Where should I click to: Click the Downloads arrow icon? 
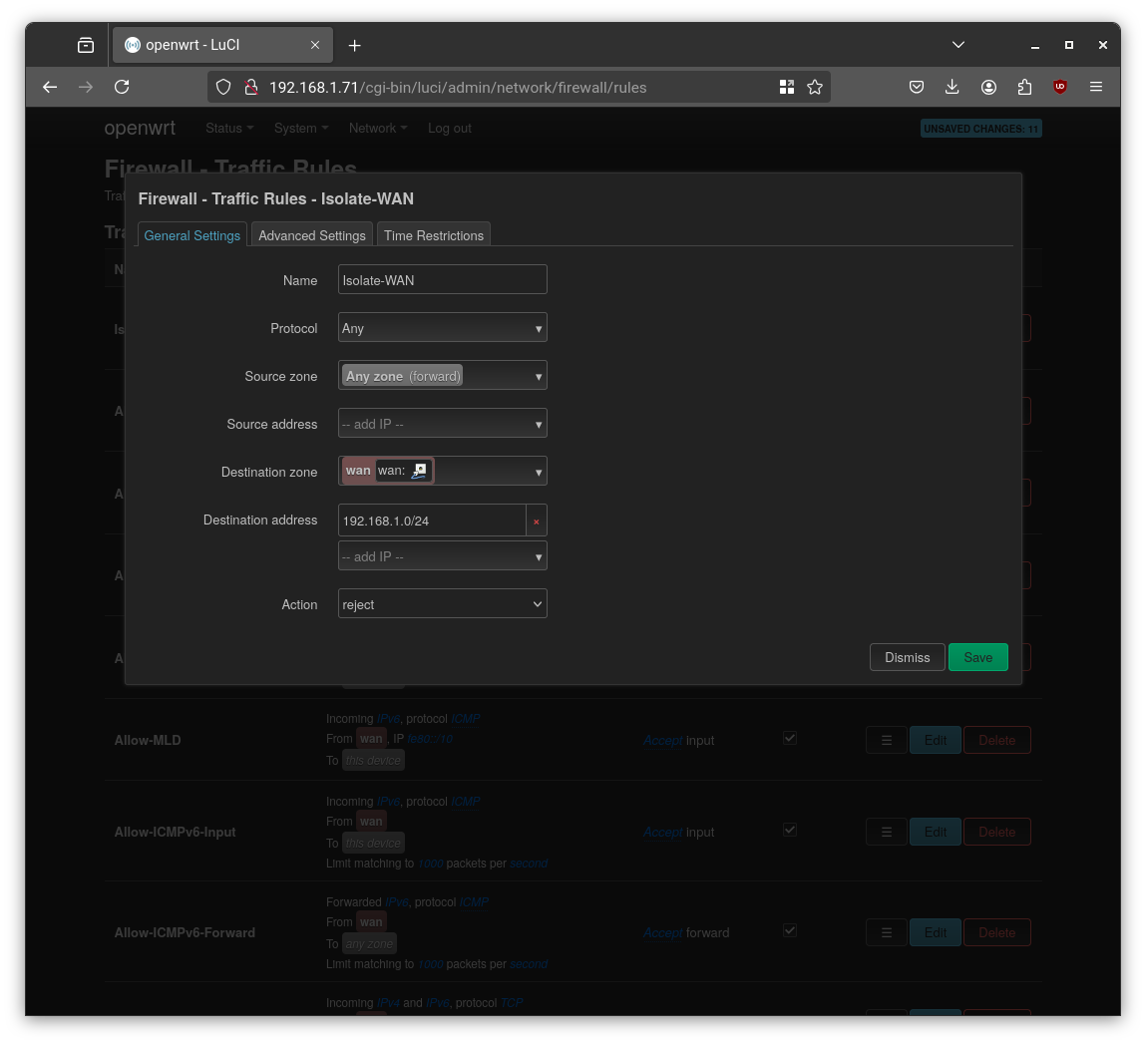(x=953, y=87)
